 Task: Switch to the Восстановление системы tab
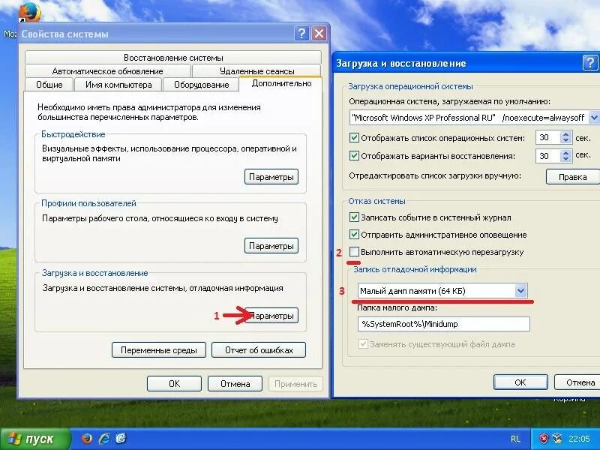click(173, 58)
